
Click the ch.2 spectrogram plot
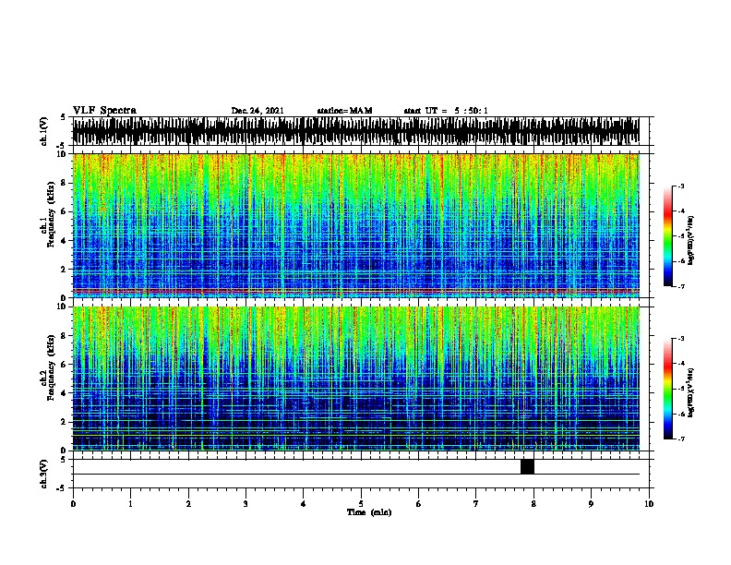click(356, 379)
